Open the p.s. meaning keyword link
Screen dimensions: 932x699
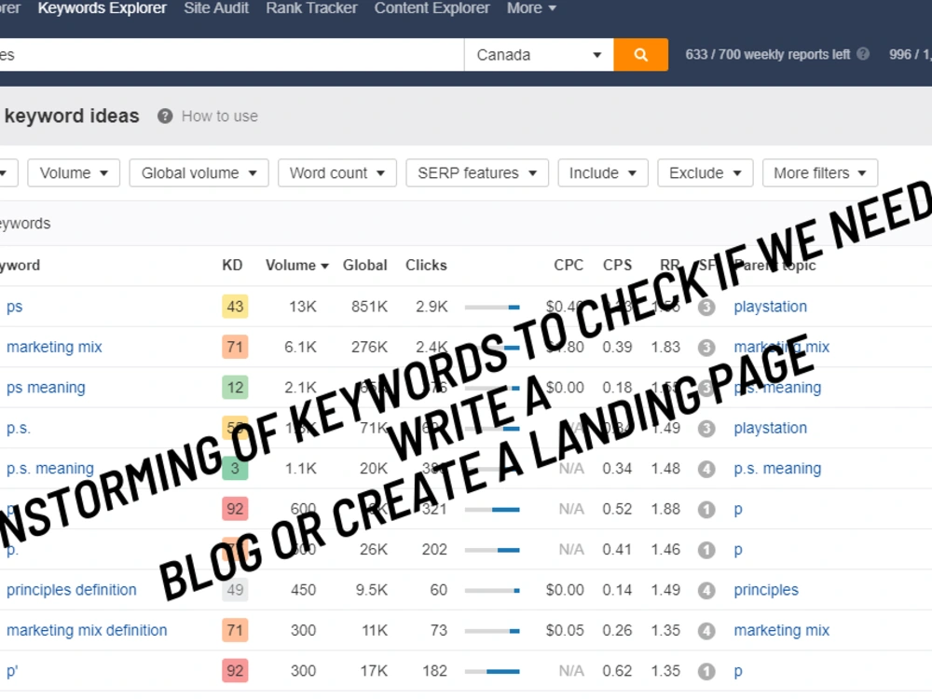pyautogui.click(x=50, y=469)
